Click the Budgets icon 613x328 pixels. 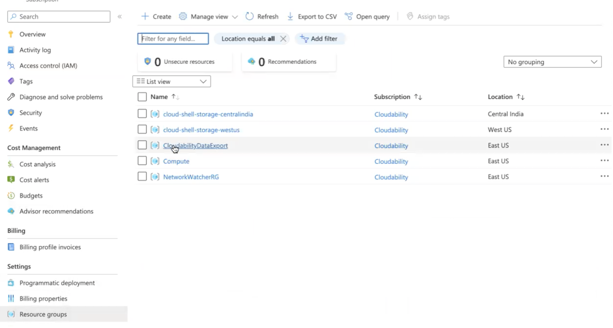[11, 195]
